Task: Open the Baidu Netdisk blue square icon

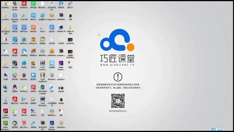Action: tap(52, 63)
